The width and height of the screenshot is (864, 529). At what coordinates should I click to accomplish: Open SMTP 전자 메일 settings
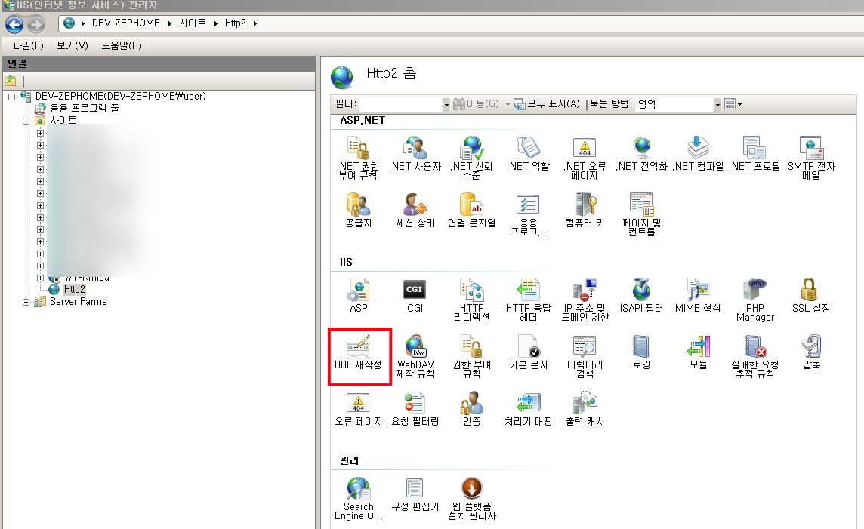[811, 158]
